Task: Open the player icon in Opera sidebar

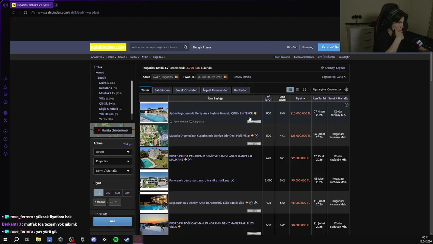Action: 5,131
